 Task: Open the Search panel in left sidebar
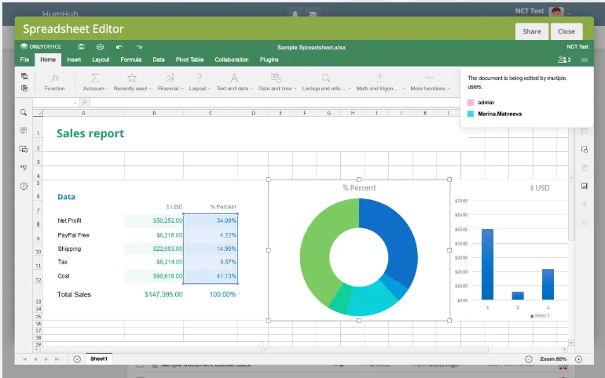tap(24, 112)
